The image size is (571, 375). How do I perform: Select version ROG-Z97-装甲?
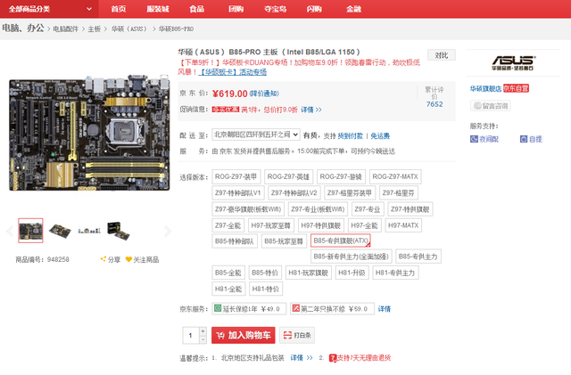coord(236,176)
